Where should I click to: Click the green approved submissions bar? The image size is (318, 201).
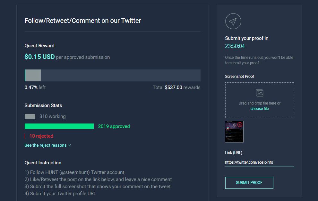59,126
